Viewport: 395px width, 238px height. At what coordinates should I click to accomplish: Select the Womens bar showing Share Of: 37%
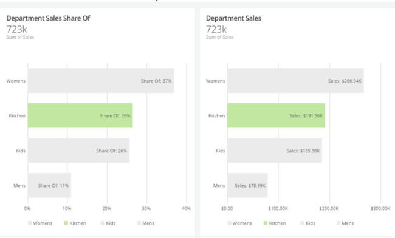click(x=101, y=81)
